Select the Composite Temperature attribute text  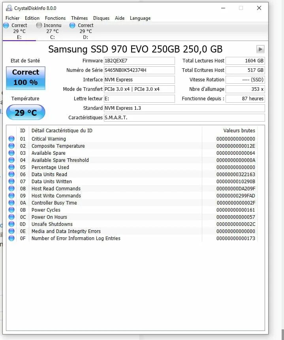click(x=58, y=146)
